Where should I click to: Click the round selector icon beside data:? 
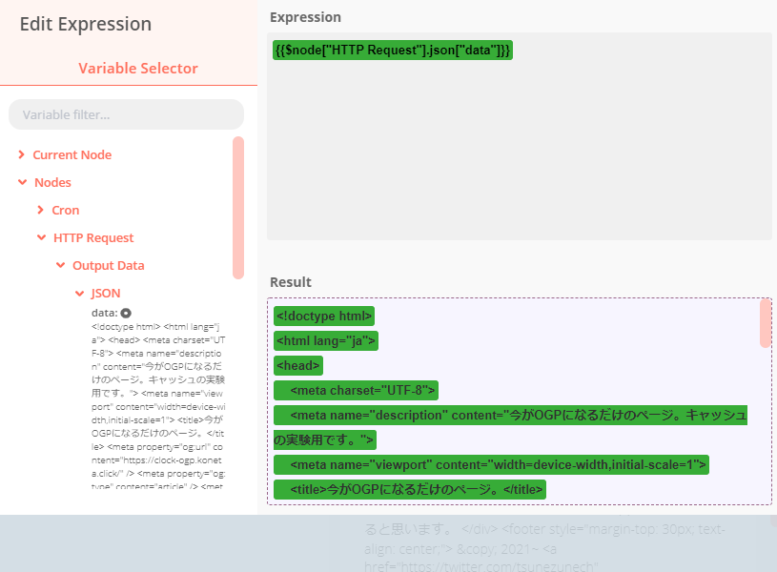126,313
